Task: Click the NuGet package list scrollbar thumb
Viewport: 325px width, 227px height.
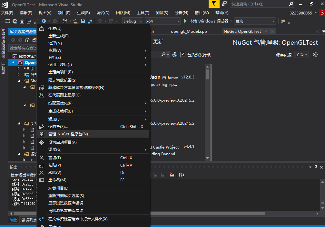Action: click(208, 74)
